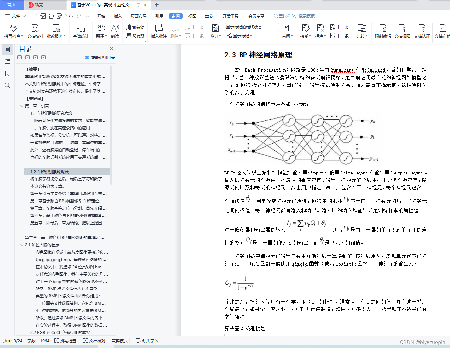Click 智能识别目录 smart outline detection
Screen dimensions: 450x348
(x=100, y=58)
